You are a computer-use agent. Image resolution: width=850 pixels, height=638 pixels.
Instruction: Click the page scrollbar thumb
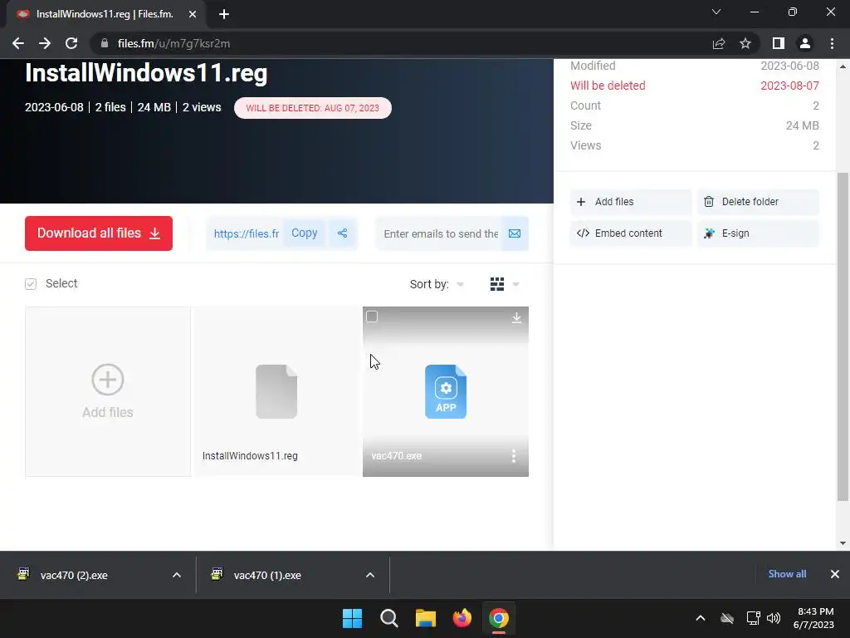click(x=843, y=336)
